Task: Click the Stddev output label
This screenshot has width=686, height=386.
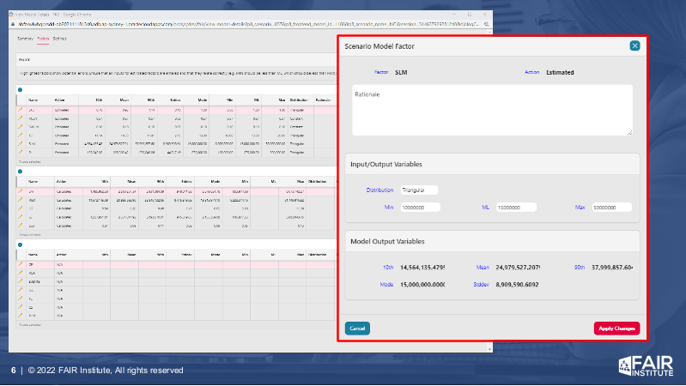Action: [x=481, y=285]
